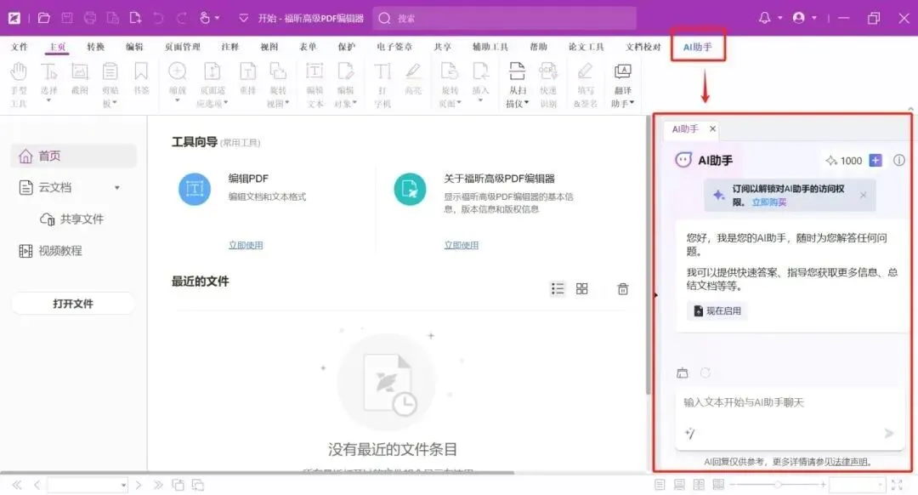918x495 pixels.
Task: Open the From Scanner (从扫描仪) dropdown
Action: click(x=527, y=103)
